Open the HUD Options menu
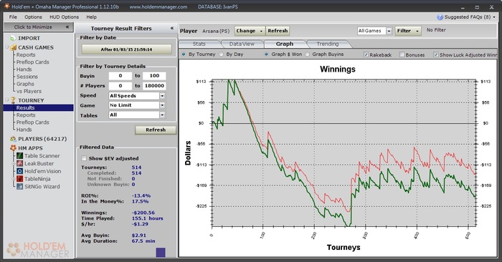Screen dimensions: 502x262 pyautogui.click(x=64, y=17)
